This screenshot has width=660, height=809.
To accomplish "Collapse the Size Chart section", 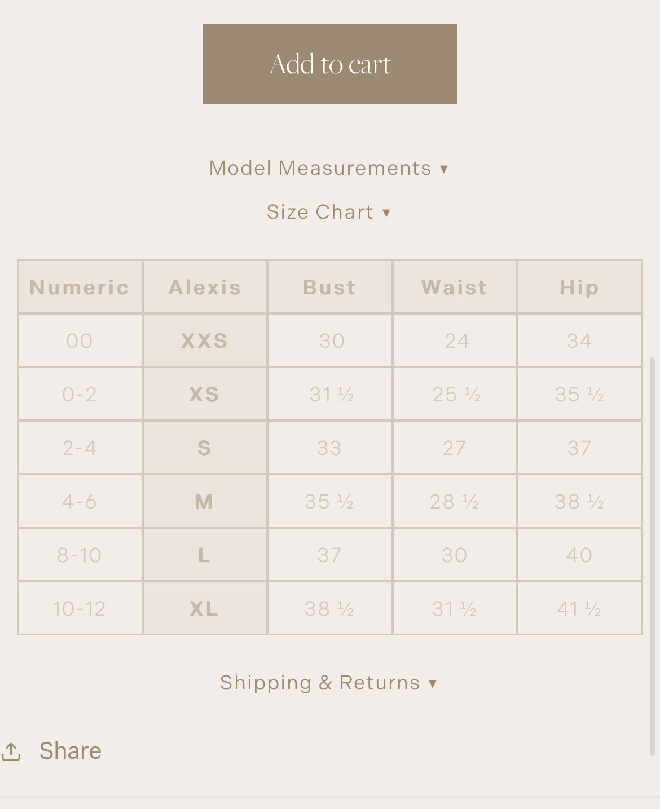I will 328,212.
